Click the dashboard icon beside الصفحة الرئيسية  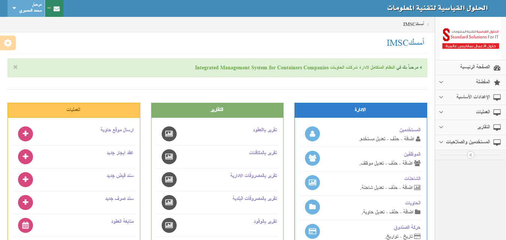click(497, 67)
